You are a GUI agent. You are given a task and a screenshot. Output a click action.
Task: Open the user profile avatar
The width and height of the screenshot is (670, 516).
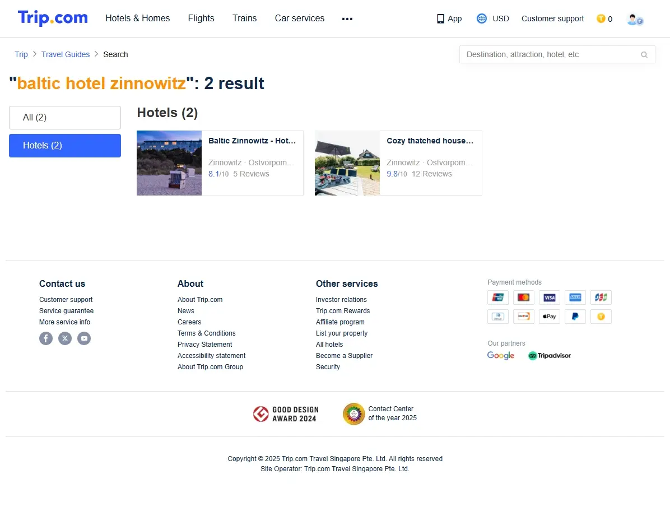pyautogui.click(x=635, y=19)
